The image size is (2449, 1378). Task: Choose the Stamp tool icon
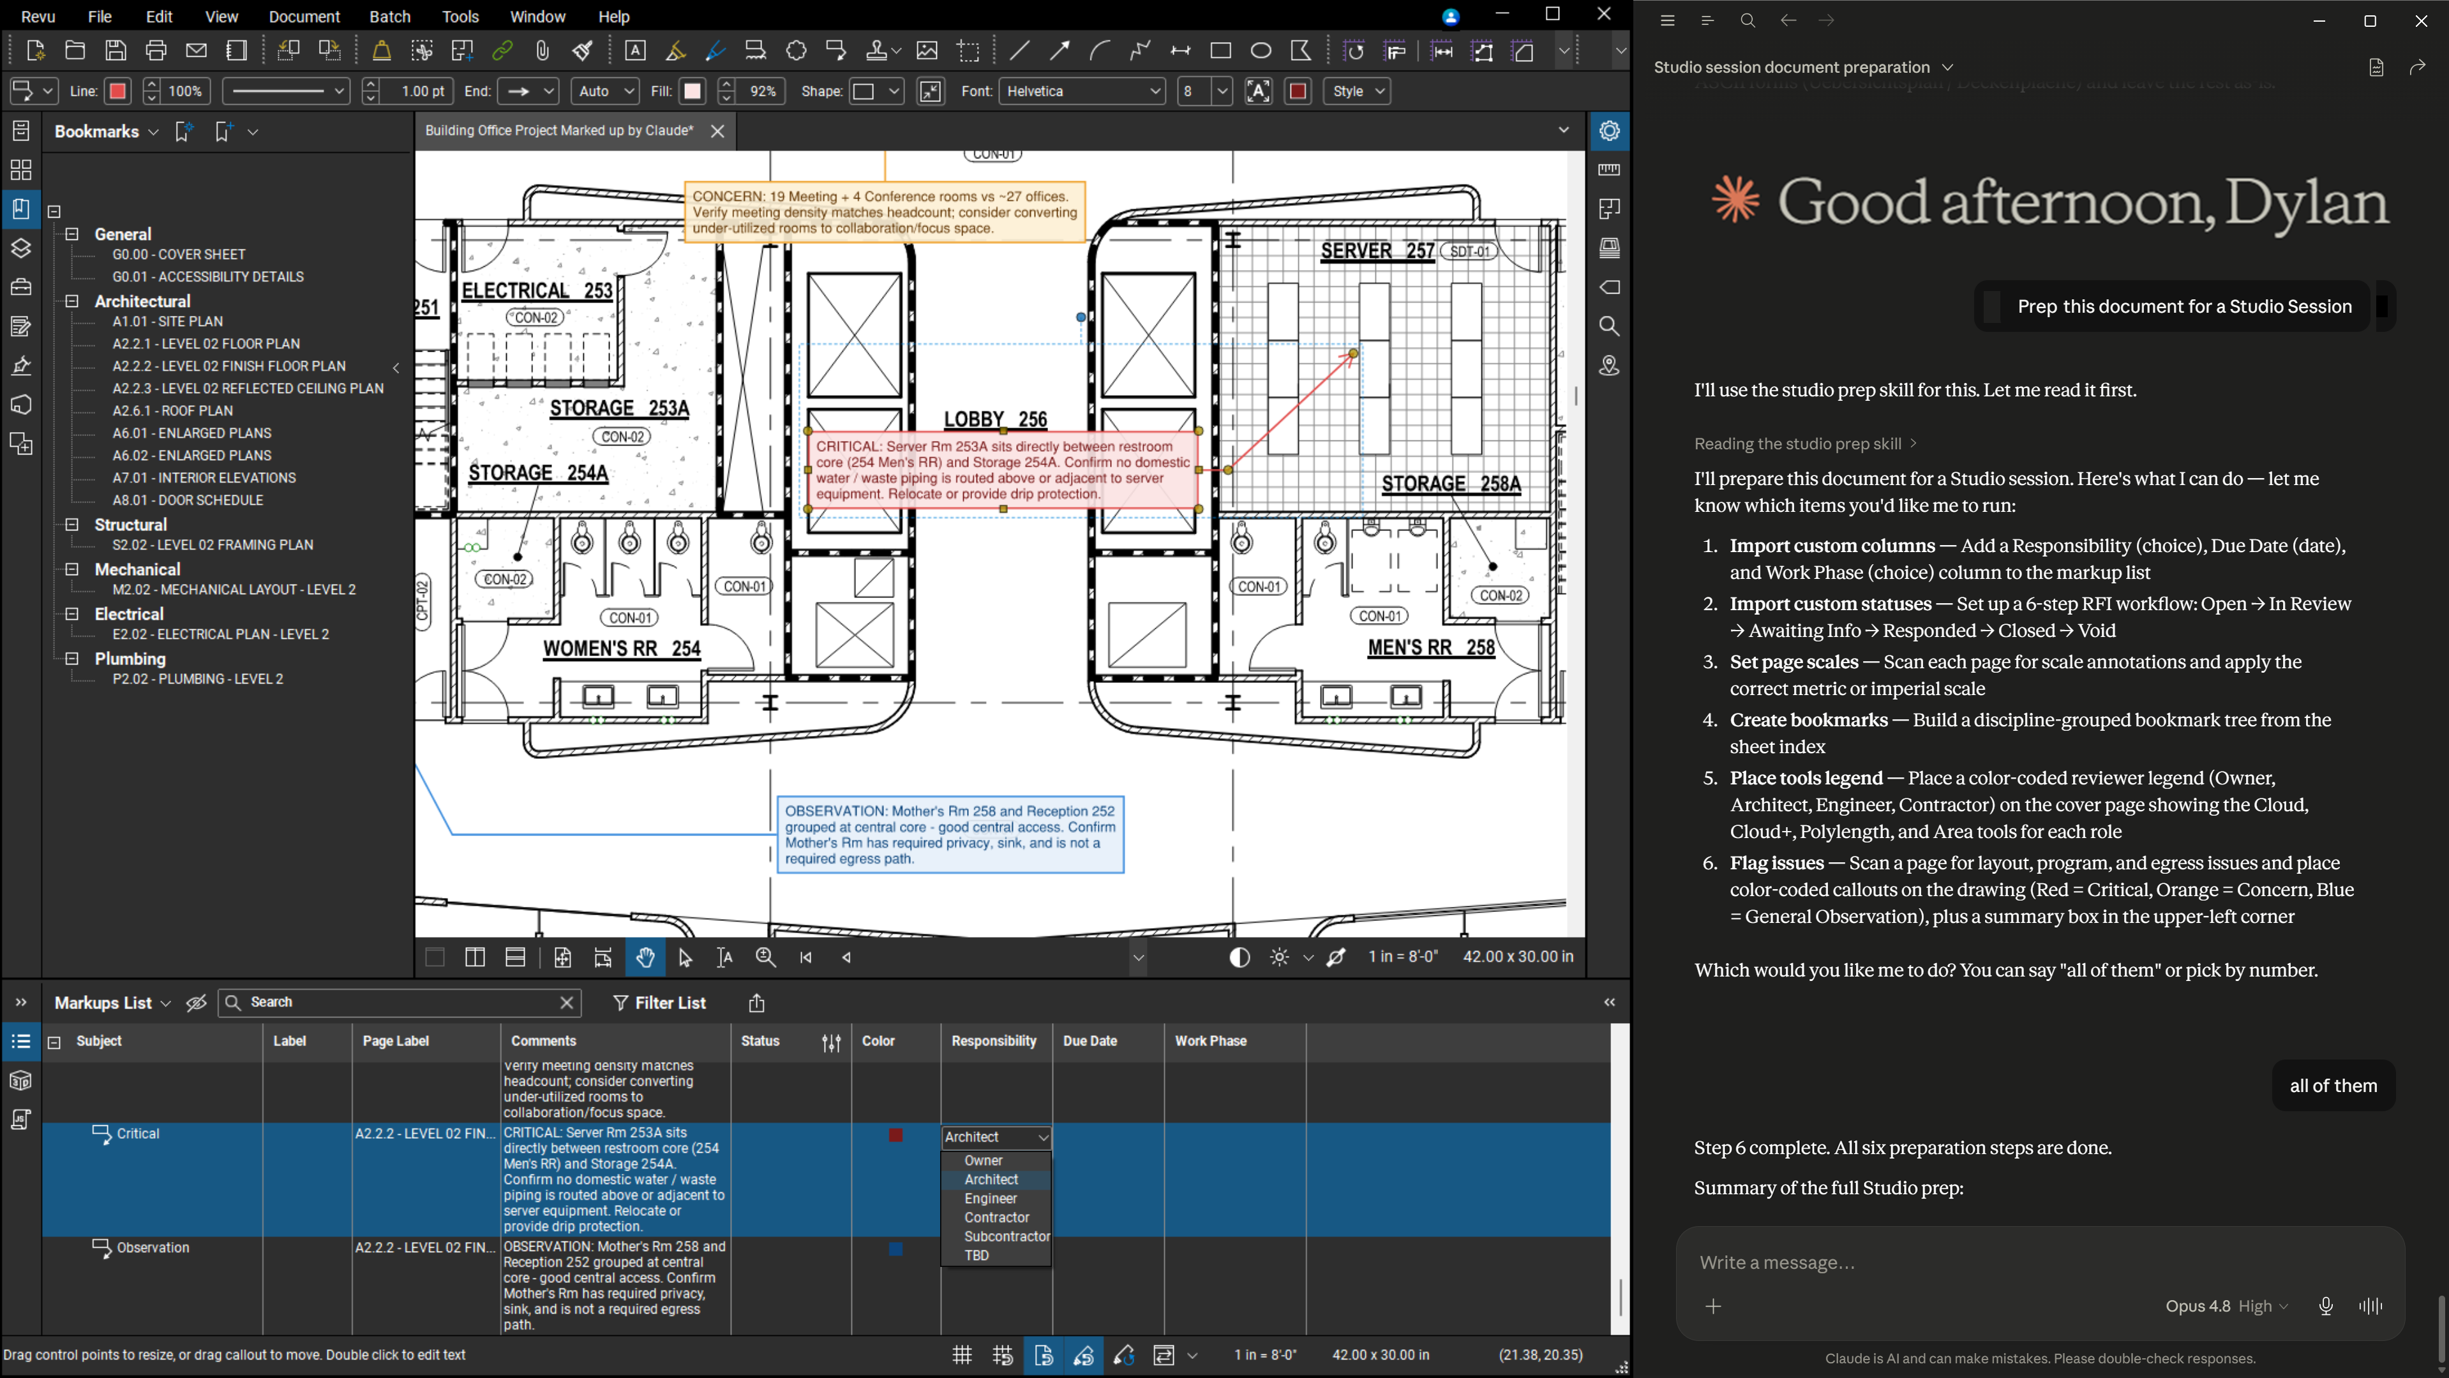(x=876, y=51)
